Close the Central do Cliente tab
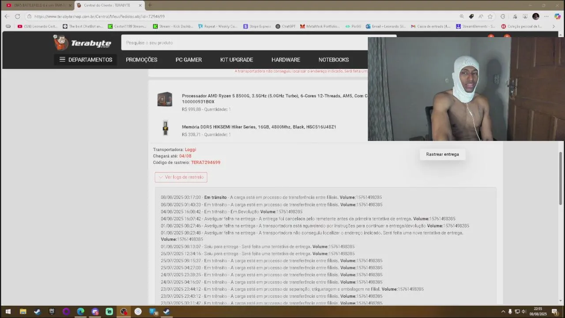 (140, 5)
